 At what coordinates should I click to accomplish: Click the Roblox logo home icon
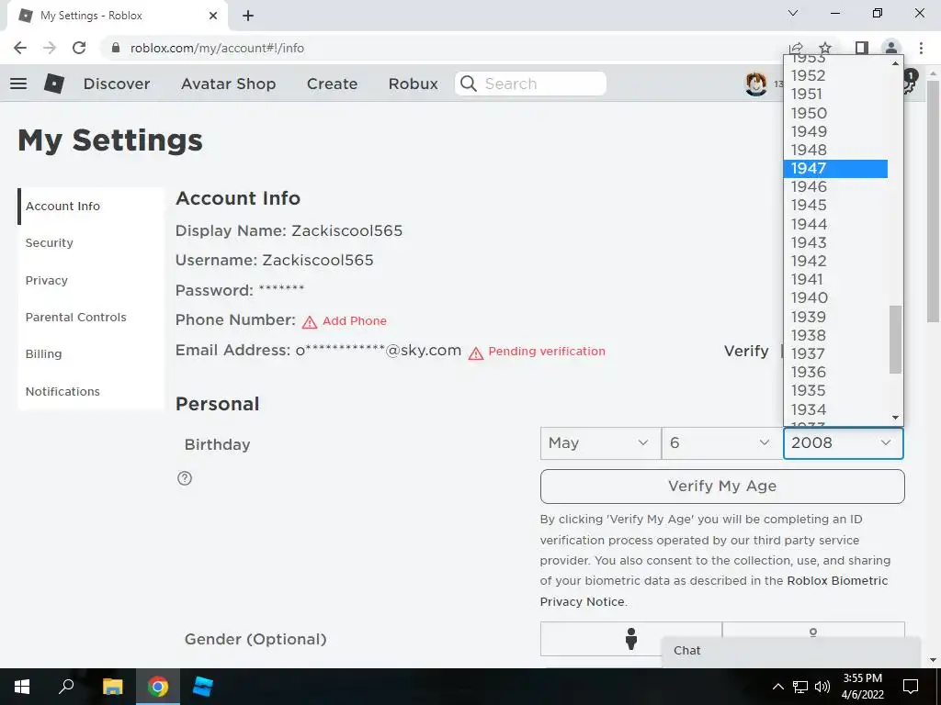point(54,84)
